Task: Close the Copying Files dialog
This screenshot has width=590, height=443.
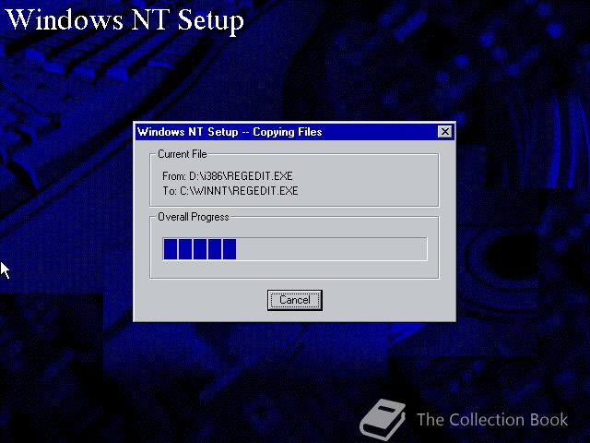Action: 445,132
